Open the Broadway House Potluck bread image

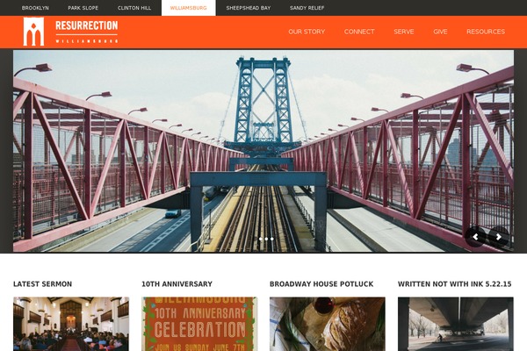pyautogui.click(x=328, y=324)
